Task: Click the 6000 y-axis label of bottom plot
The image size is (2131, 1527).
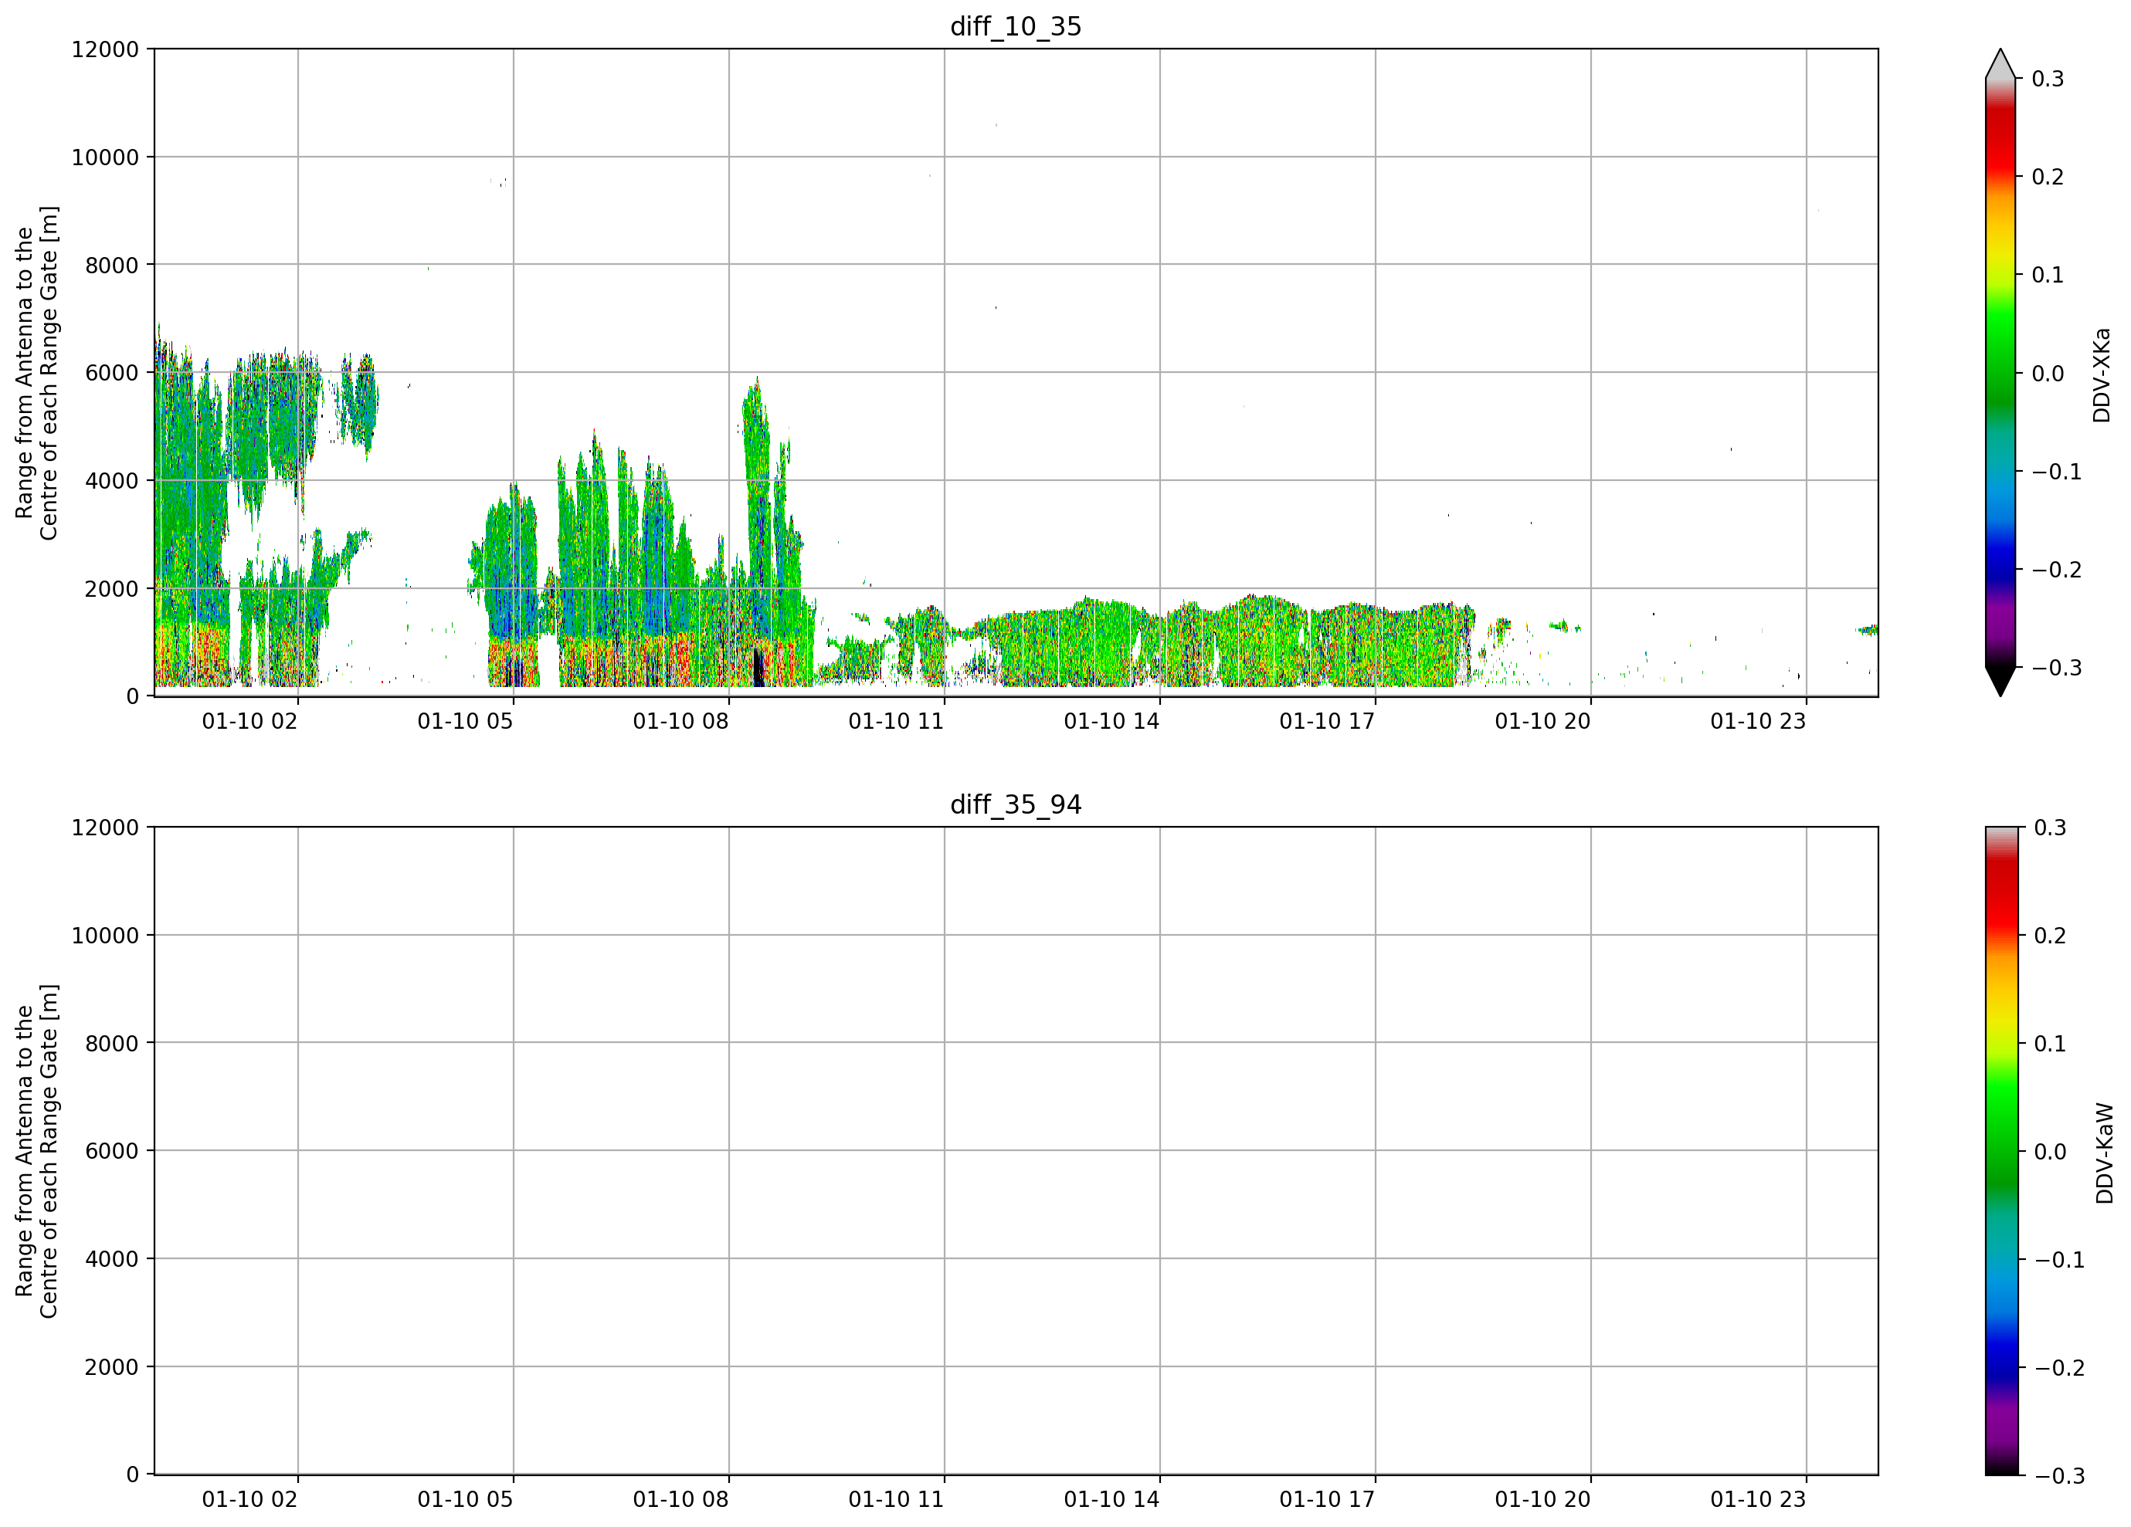Action: coord(112,1150)
